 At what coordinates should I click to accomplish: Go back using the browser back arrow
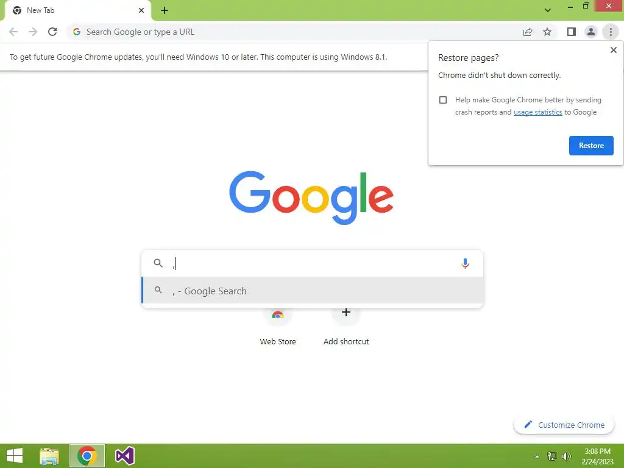coord(13,32)
